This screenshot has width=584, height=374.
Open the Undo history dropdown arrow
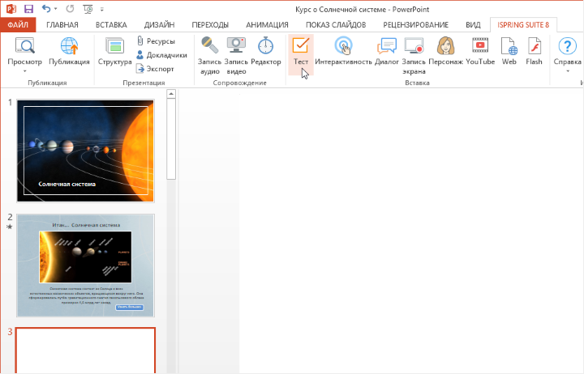tap(55, 9)
